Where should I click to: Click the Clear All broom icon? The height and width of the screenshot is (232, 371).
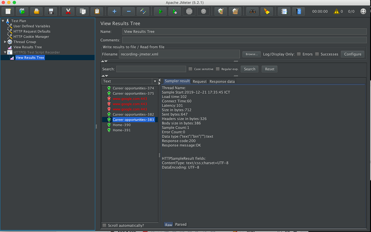point(267,11)
